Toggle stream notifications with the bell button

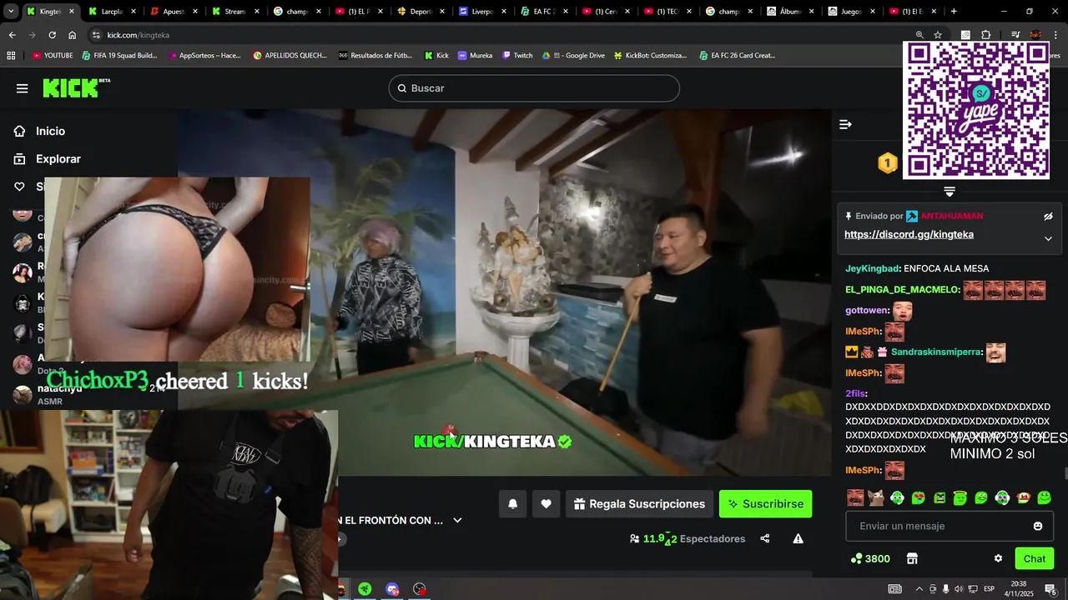(513, 504)
